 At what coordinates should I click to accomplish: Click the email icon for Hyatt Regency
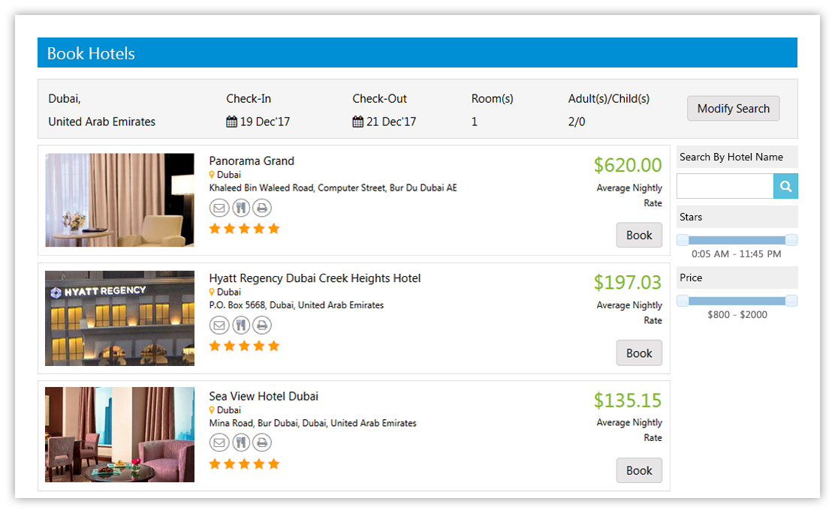[x=219, y=325]
